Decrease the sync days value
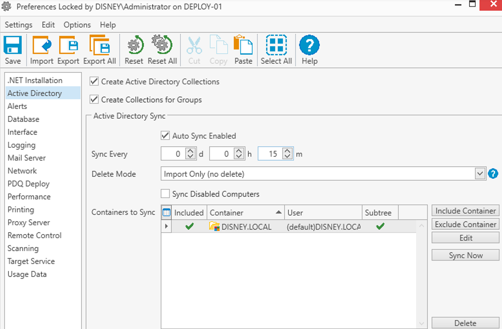Screen dimensions: 502x329 point(190,156)
